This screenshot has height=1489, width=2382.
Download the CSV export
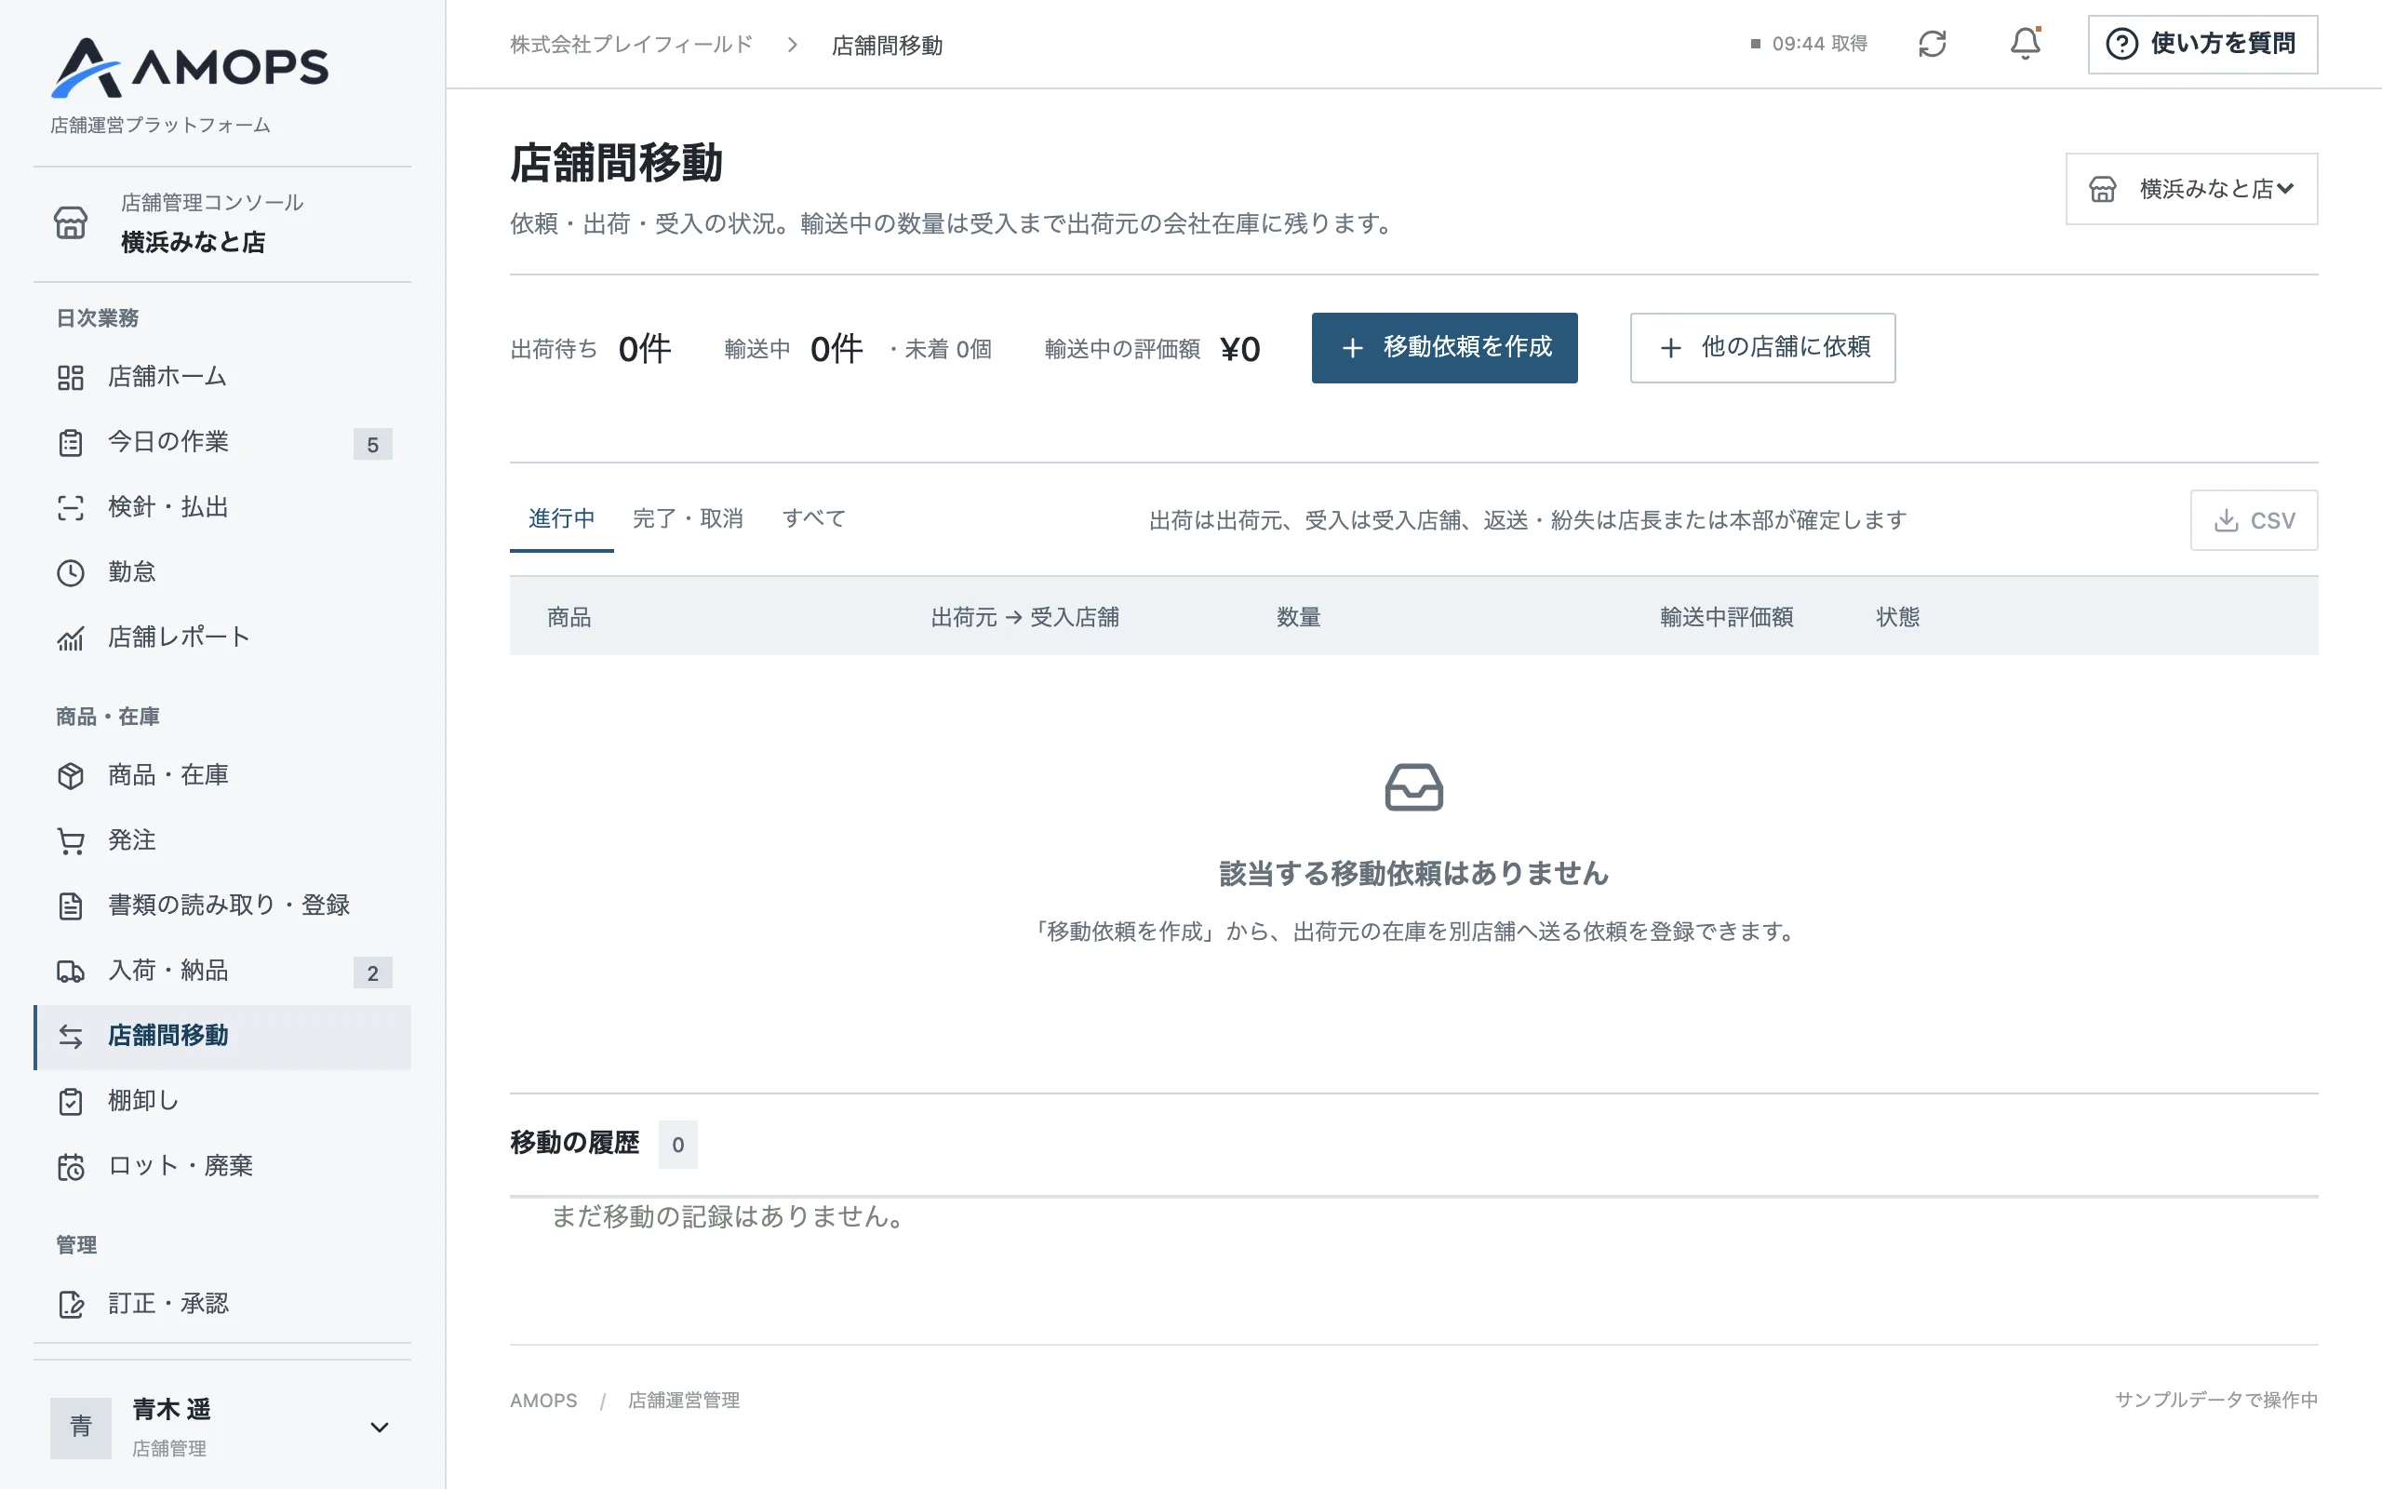2254,520
